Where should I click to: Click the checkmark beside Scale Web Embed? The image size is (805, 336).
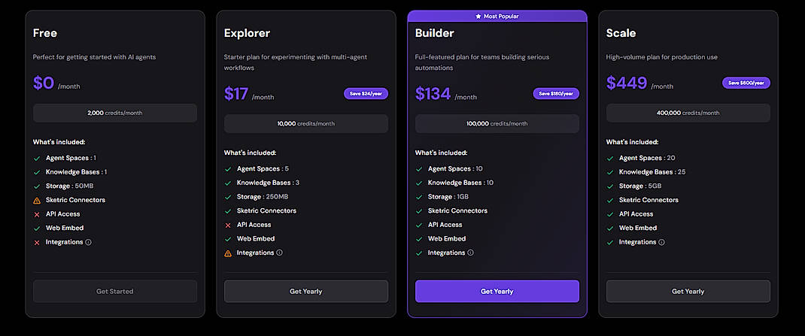click(610, 229)
